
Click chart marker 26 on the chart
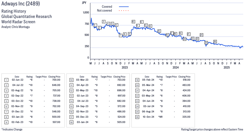click(215, 42)
